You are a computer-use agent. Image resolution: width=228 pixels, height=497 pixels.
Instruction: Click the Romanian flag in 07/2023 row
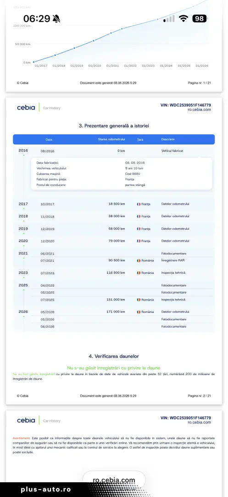pos(139,272)
